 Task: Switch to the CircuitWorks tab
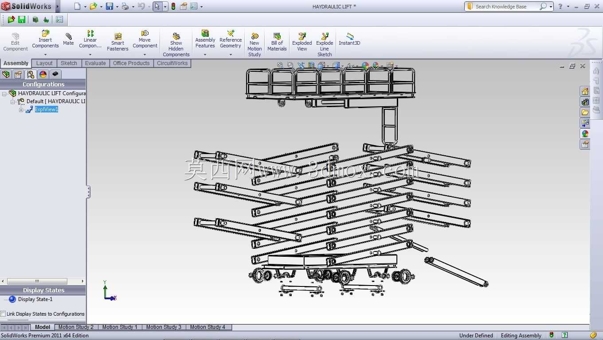[172, 63]
